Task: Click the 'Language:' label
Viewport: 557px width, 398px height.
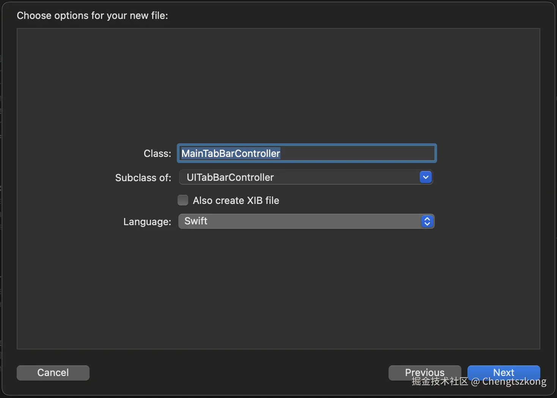Action: pos(147,222)
